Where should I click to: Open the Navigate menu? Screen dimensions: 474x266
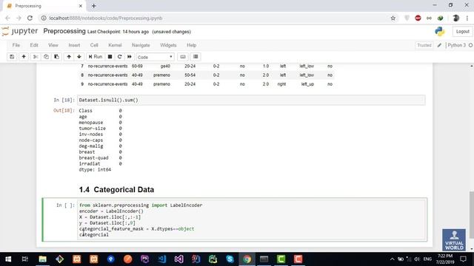pyautogui.click(x=141, y=45)
